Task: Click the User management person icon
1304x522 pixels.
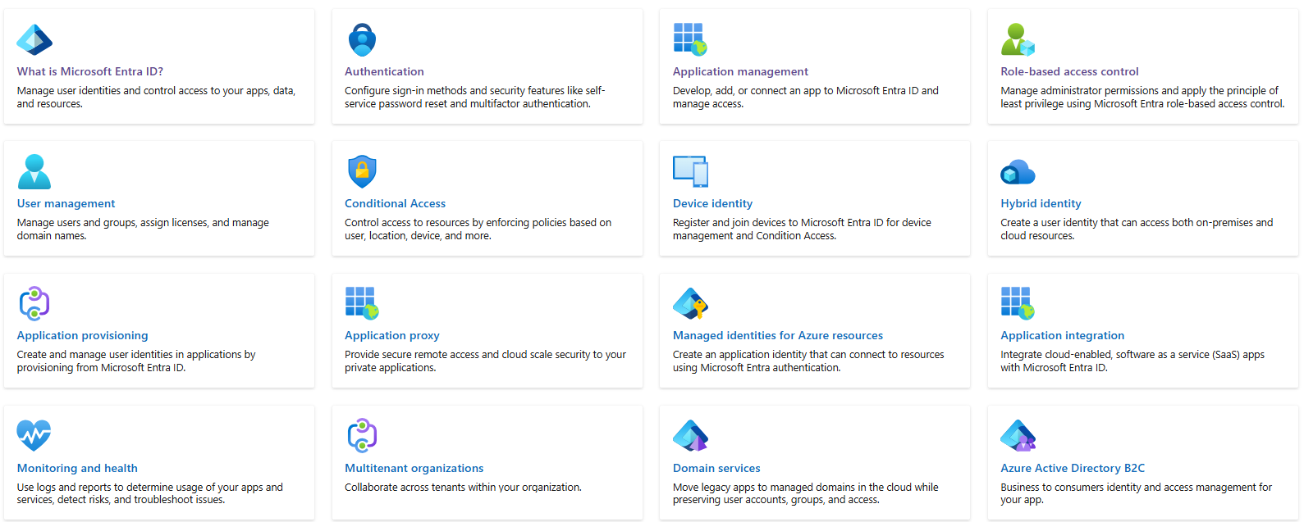Action: coord(34,171)
